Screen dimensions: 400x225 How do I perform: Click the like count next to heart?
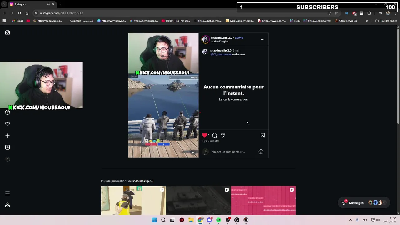pyautogui.click(x=209, y=135)
